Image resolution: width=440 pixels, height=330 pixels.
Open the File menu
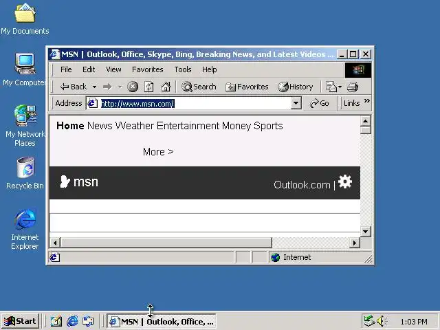[x=66, y=69]
